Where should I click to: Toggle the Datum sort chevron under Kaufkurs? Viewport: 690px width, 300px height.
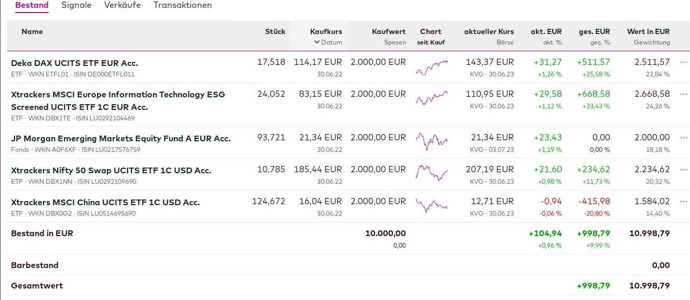coord(317,42)
